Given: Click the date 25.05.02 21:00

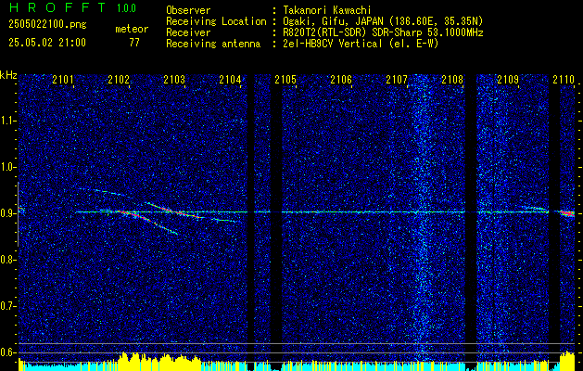Looking at the screenshot, I should [x=47, y=43].
